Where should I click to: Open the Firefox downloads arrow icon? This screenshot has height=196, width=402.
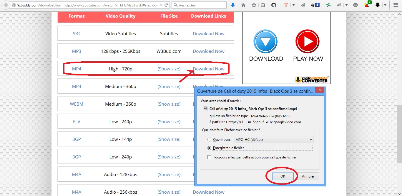pyautogui.click(x=233, y=5)
